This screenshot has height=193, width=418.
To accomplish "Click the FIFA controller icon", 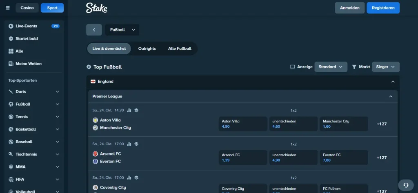I will [x=11, y=180].
